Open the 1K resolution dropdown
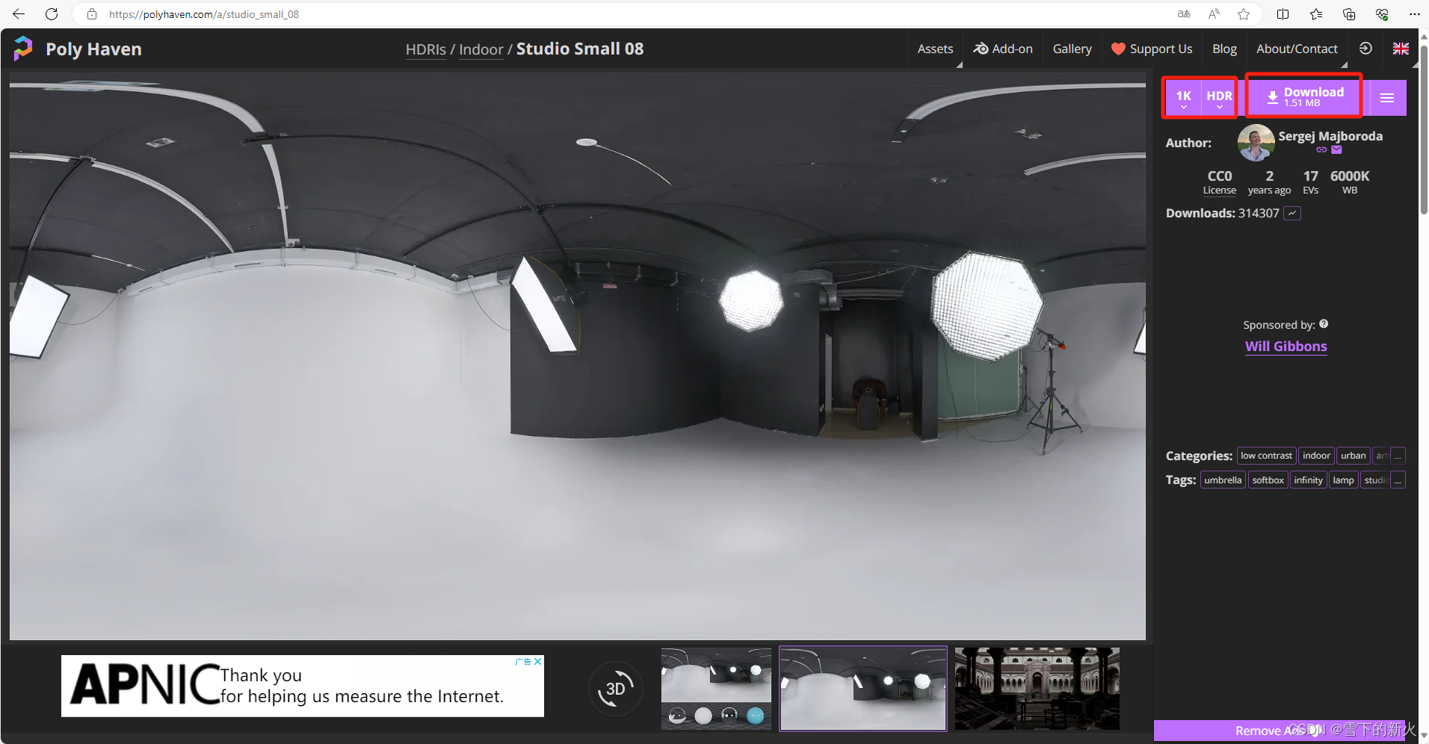This screenshot has width=1429, height=744. [1184, 98]
